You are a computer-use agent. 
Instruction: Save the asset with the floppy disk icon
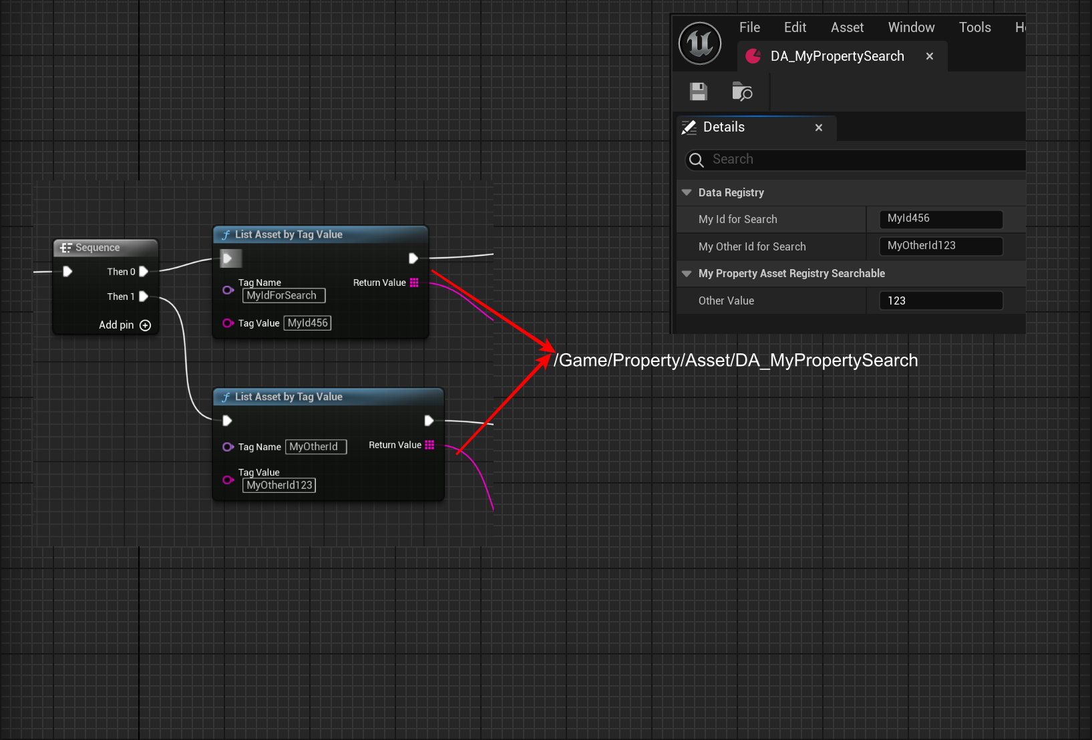pos(698,91)
